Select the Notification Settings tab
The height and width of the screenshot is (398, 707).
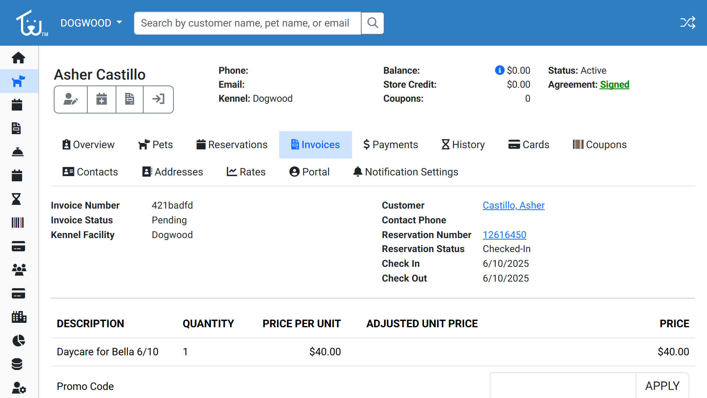point(405,172)
